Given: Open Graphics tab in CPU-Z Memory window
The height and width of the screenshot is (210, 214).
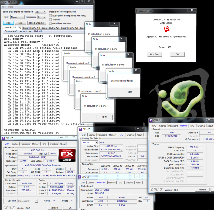Looking at the screenshot, I should (x=201, y=126).
